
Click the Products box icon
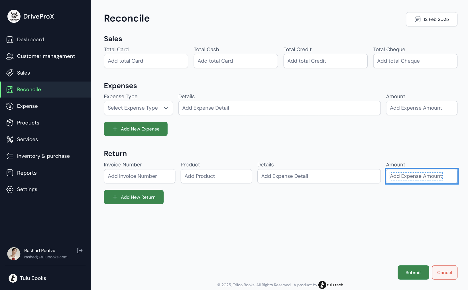click(x=10, y=123)
